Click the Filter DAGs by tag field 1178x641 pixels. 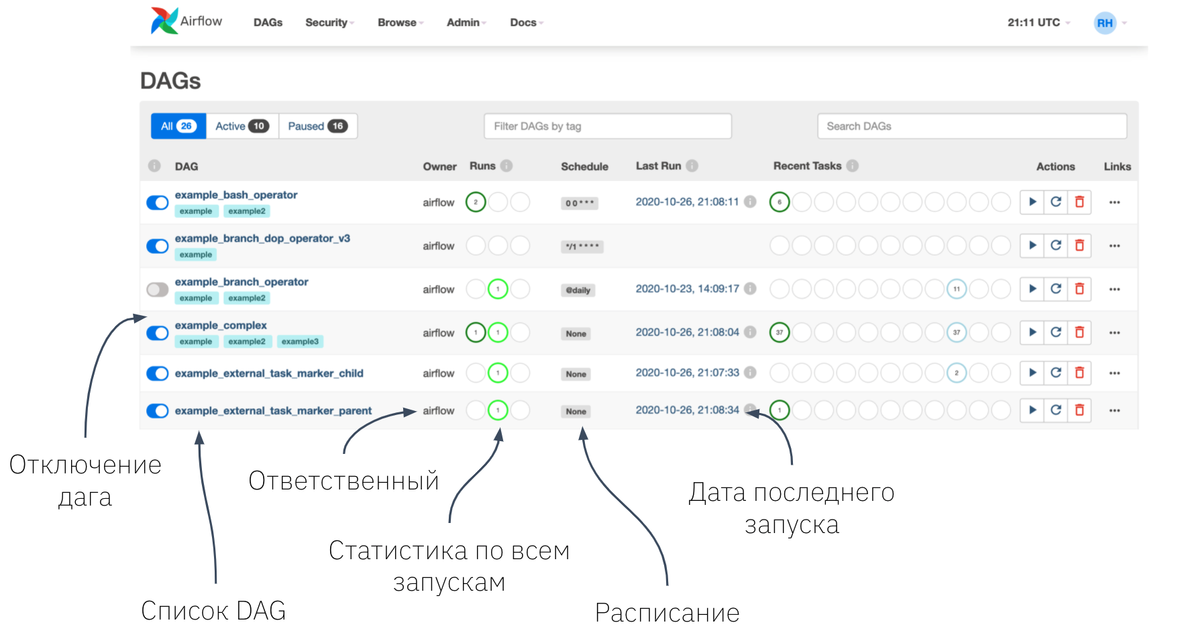pyautogui.click(x=608, y=126)
